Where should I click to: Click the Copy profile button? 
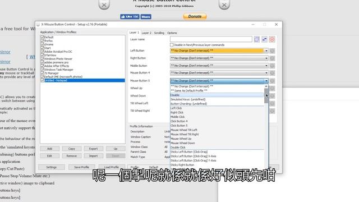(72, 149)
